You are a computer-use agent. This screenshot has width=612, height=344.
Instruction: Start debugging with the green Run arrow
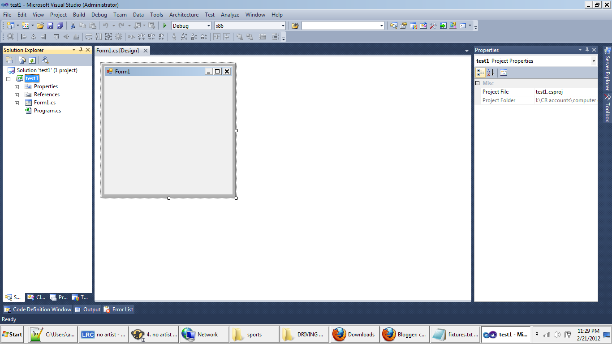(164, 26)
